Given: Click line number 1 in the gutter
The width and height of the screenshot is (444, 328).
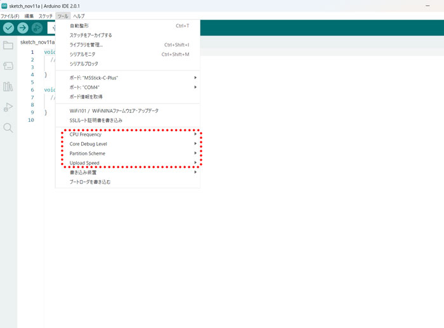Looking at the screenshot, I should 32,52.
